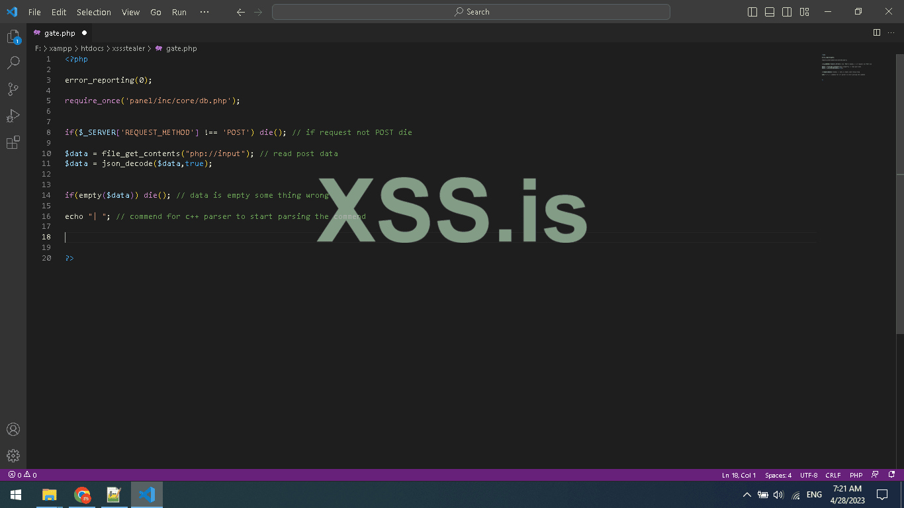Click the editor minimap preview
The height and width of the screenshot is (508, 904).
point(848,66)
